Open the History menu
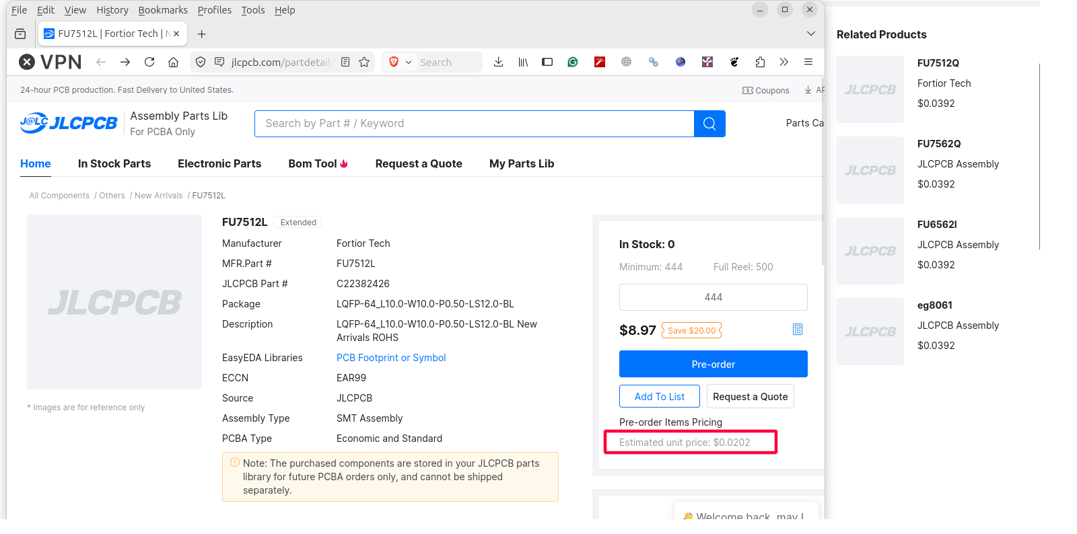This screenshot has height=534, width=1077. point(112,10)
